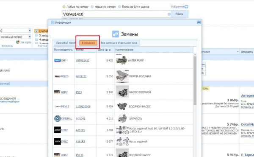Viewport: 254px width, 157px height.
Task: Open the Авторит seller link
Action: [247, 95]
